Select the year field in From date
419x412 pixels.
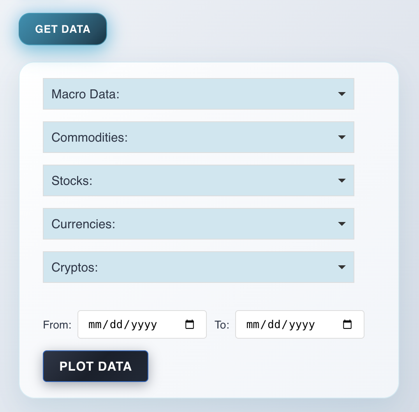144,325
